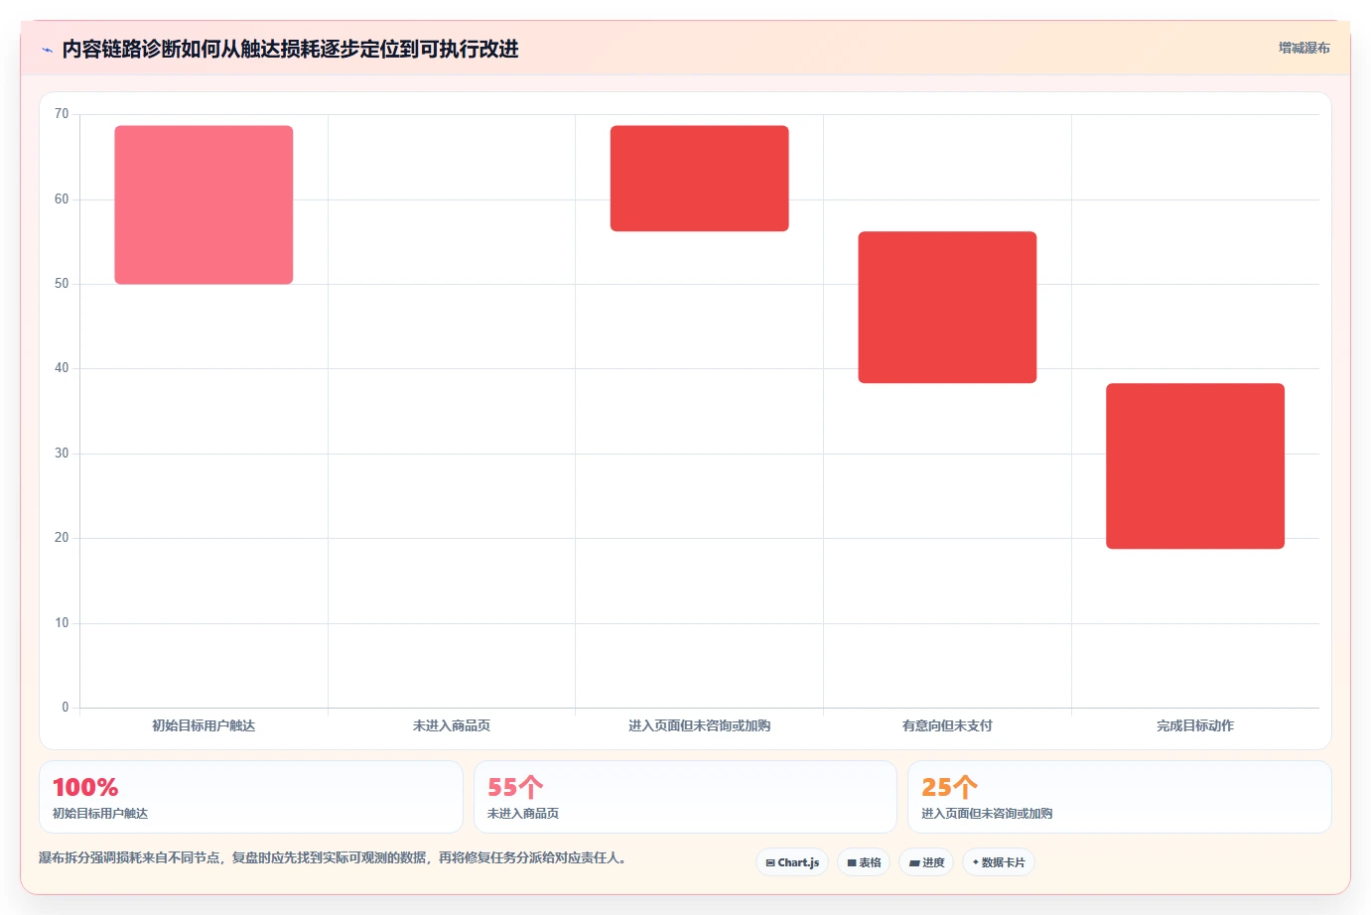The height and width of the screenshot is (915, 1371).
Task: Click the 初始目标用户触达 axis label
Action: tap(204, 725)
